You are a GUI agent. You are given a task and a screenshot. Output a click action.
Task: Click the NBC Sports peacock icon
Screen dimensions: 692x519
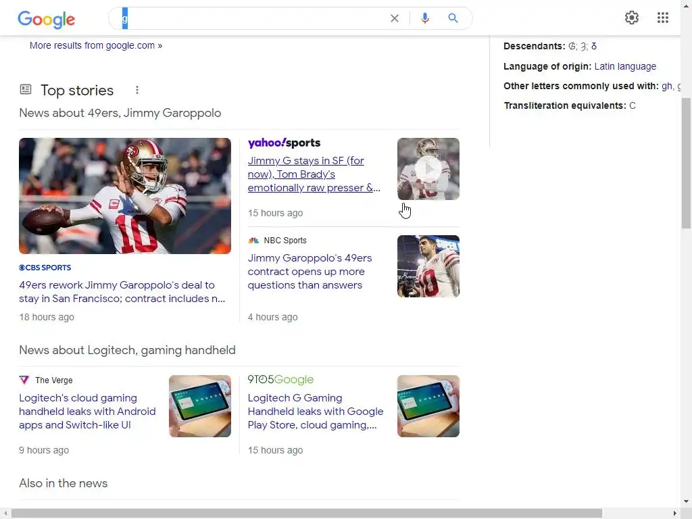tap(253, 241)
